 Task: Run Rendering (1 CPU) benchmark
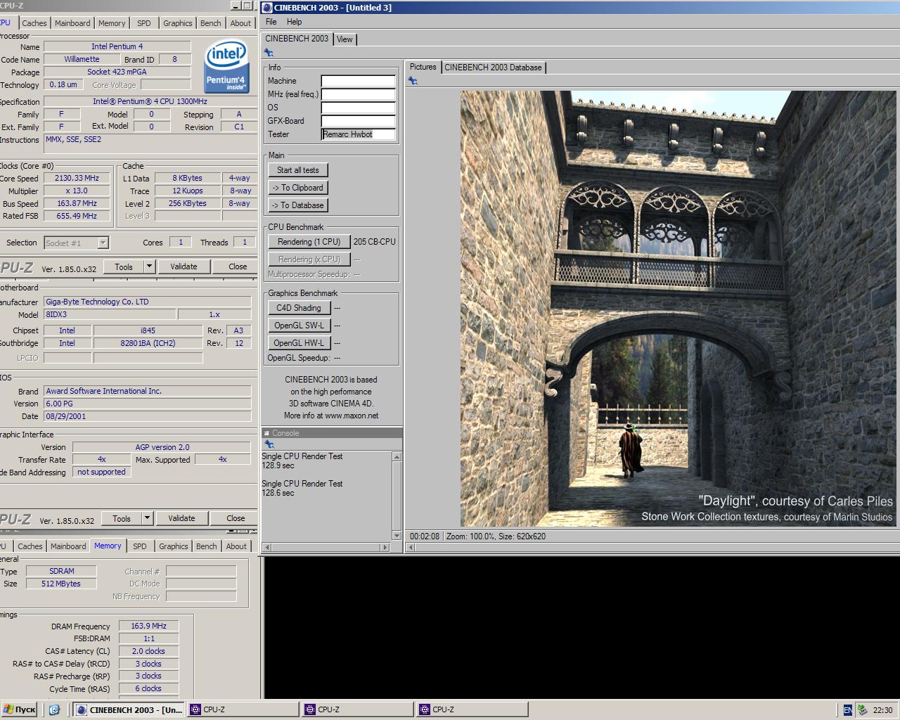tap(309, 242)
